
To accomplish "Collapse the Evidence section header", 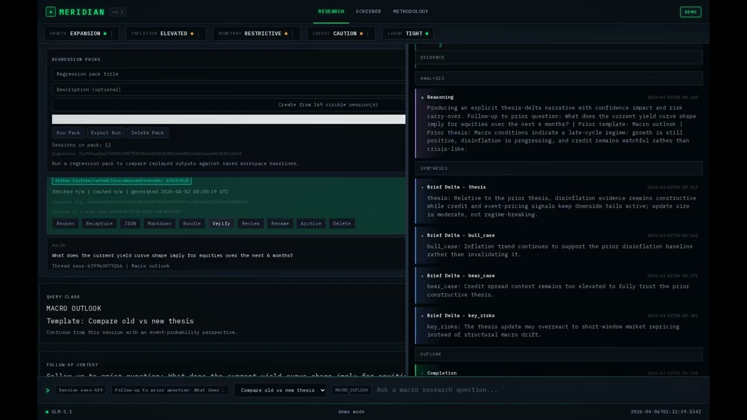I will (x=558, y=57).
